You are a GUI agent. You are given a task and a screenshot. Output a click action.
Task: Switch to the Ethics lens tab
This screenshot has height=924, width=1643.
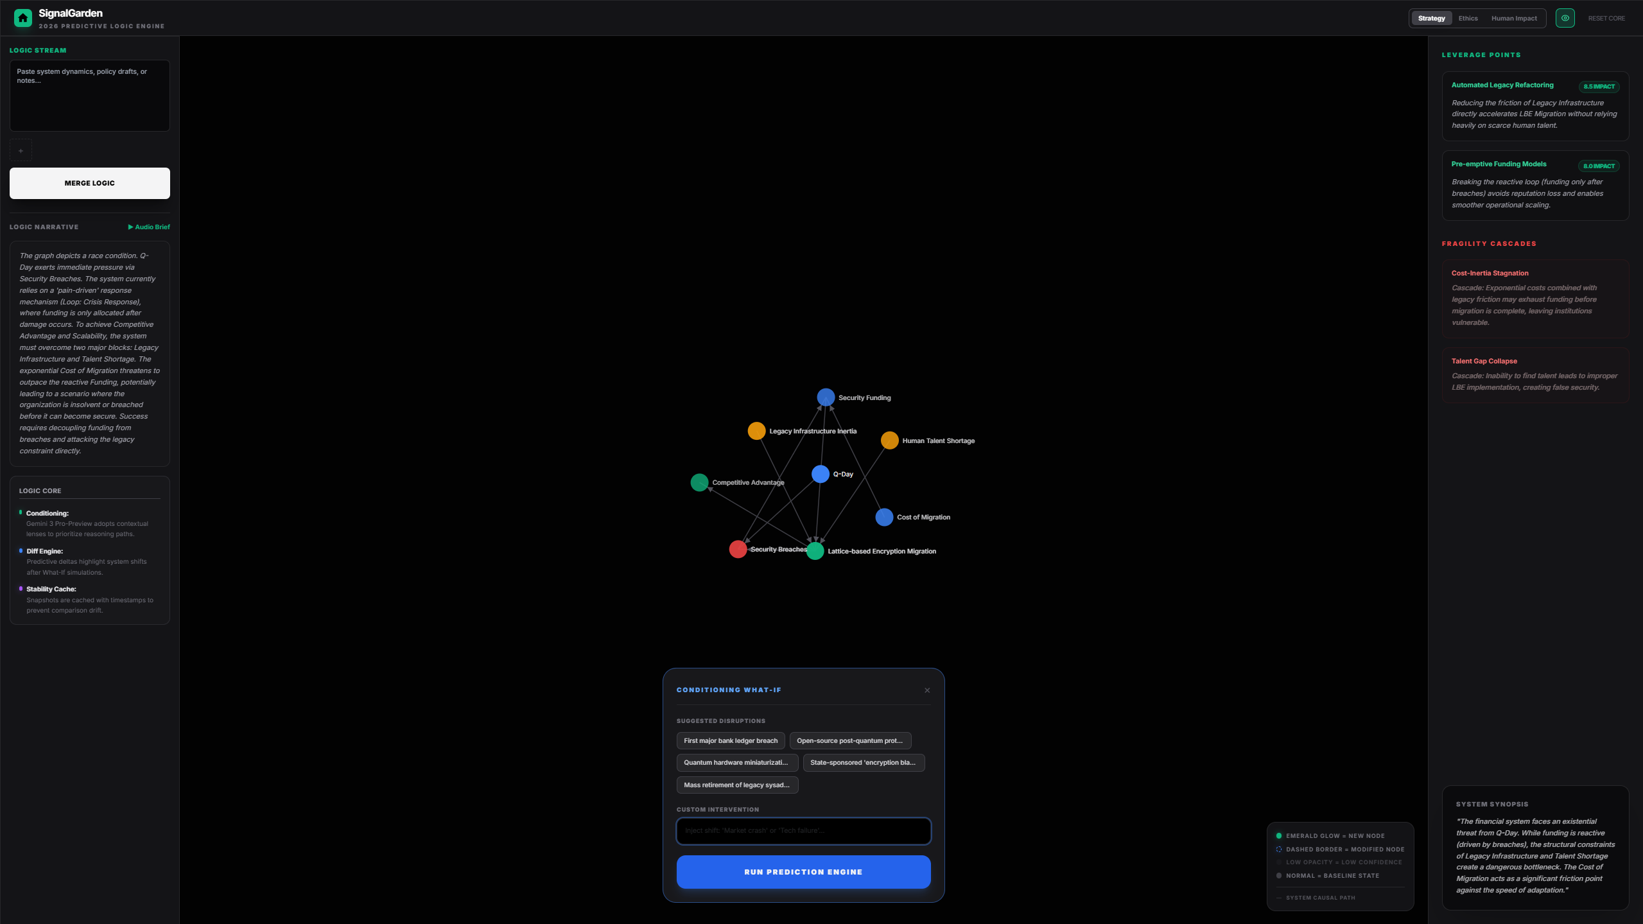[x=1468, y=18]
